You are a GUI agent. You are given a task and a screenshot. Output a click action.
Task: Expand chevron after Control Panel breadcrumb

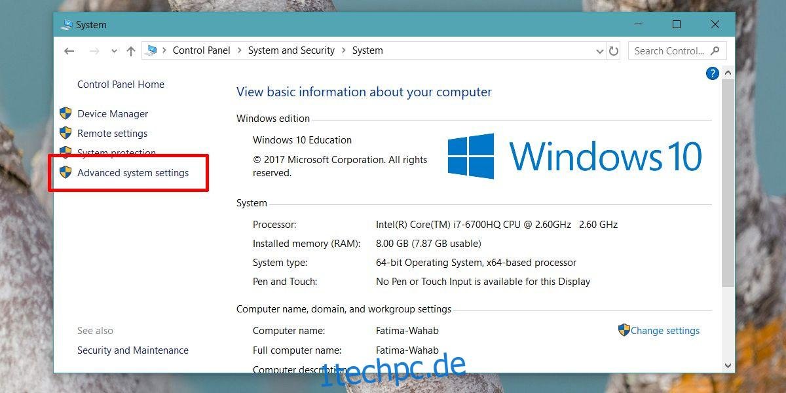click(x=239, y=50)
